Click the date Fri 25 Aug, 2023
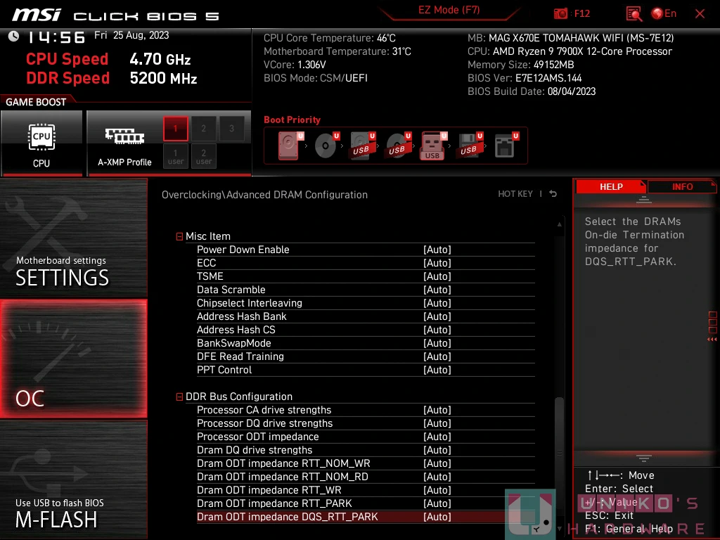Viewport: 720px width, 540px height. coord(131,35)
